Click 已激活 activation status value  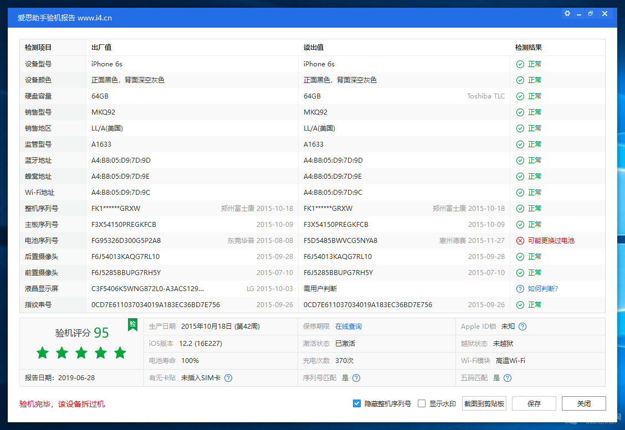tap(345, 344)
